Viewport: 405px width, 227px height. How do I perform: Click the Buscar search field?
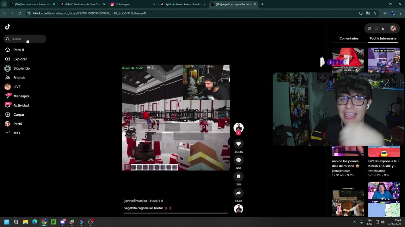25,39
